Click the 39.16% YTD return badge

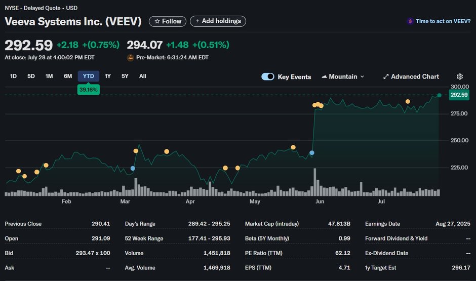point(88,90)
